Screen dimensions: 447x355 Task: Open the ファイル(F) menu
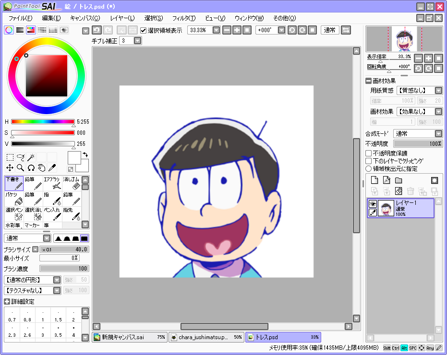coord(20,18)
